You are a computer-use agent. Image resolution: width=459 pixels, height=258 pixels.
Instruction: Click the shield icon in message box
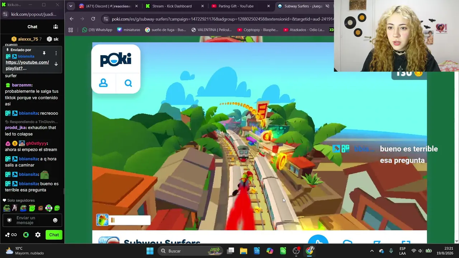(x=9, y=220)
